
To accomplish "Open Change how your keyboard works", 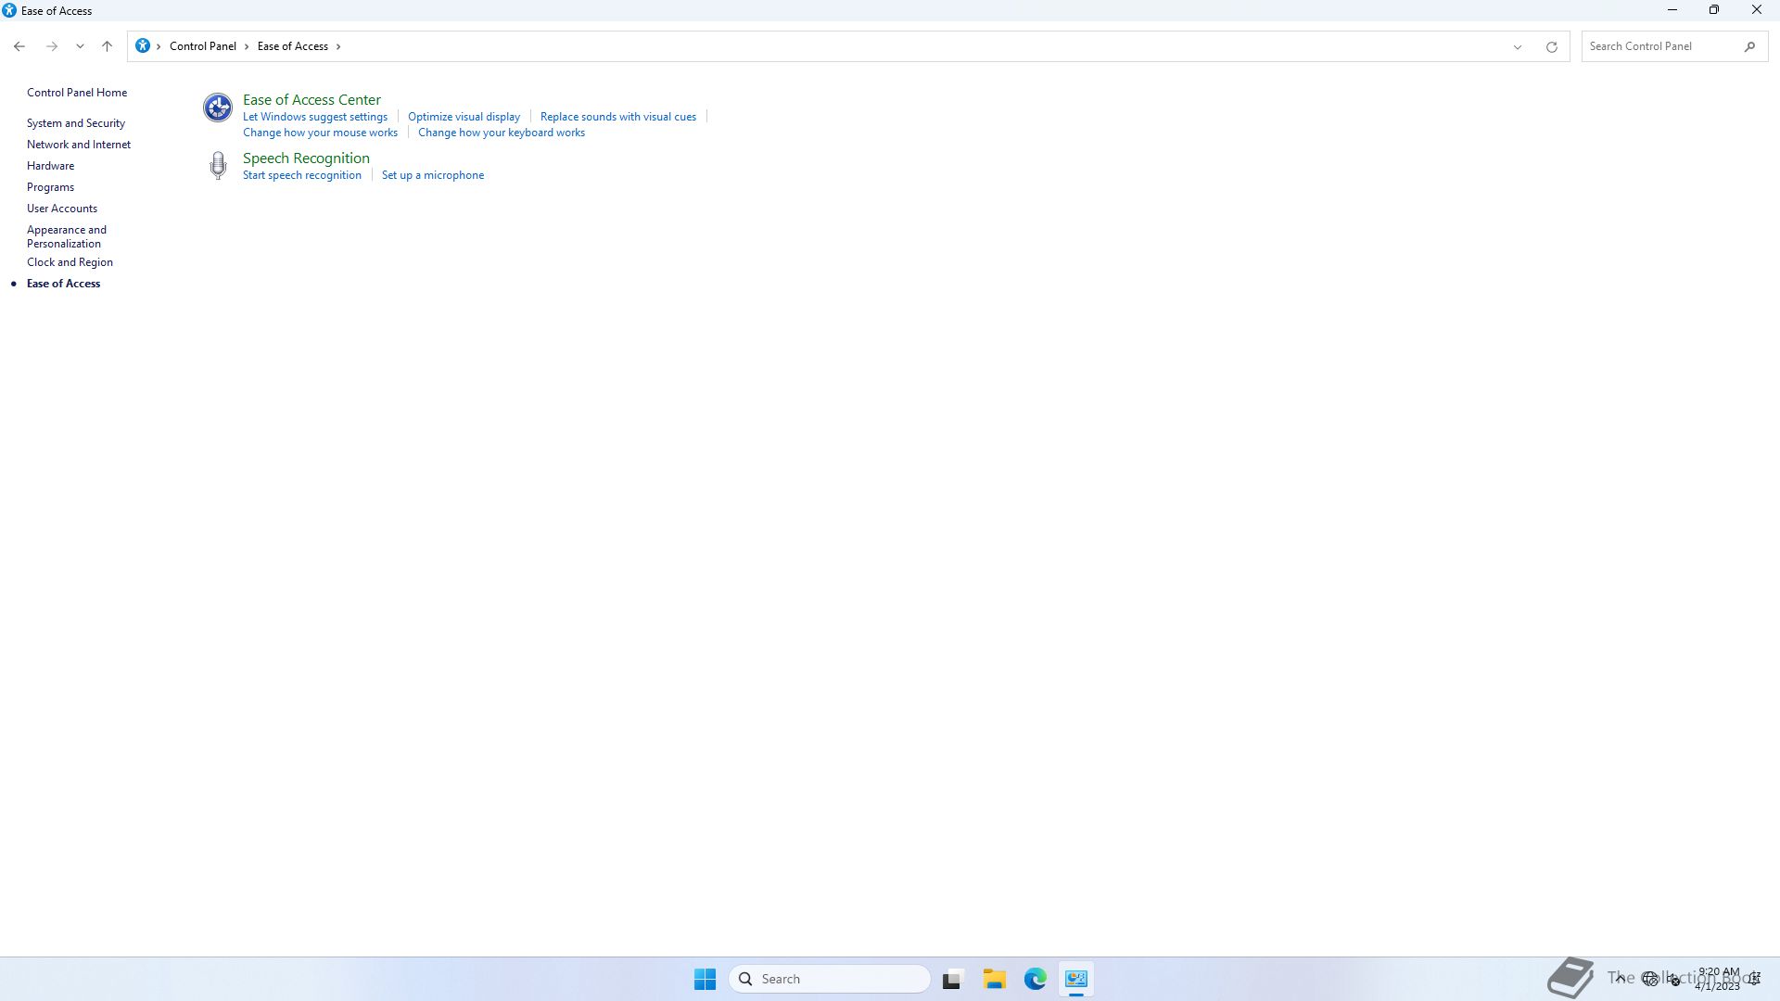I will tap(501, 133).
